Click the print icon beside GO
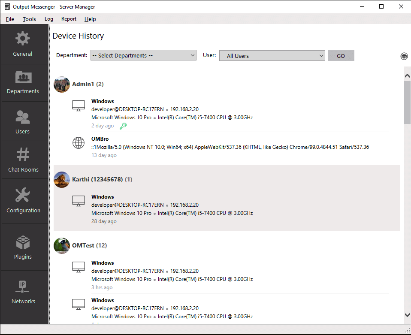Screen dimensions: 411x335 pyautogui.click(x=404, y=56)
